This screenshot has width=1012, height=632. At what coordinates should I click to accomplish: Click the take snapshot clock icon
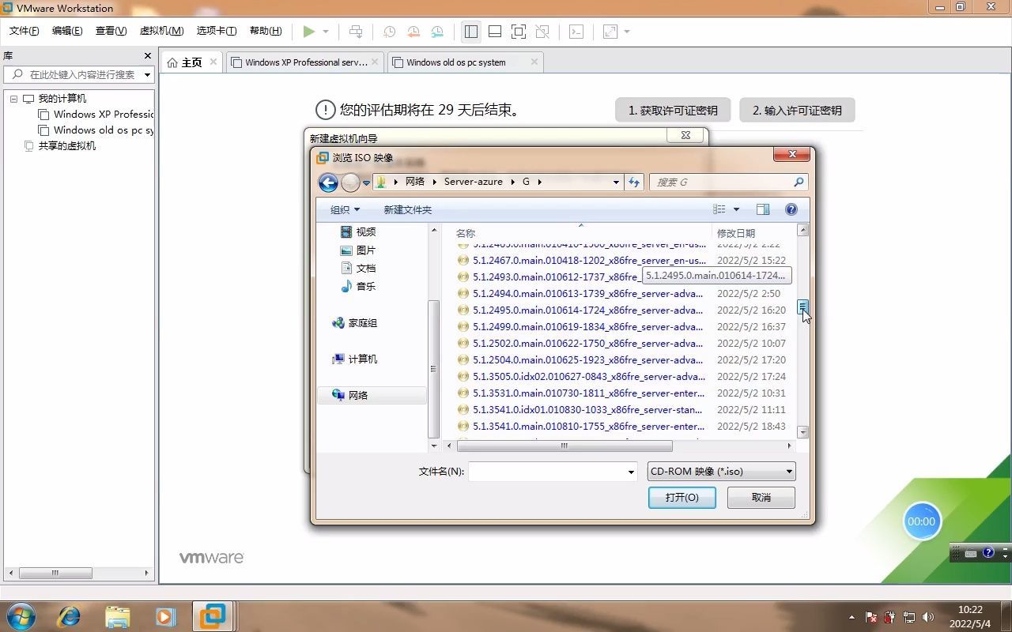pos(389,32)
